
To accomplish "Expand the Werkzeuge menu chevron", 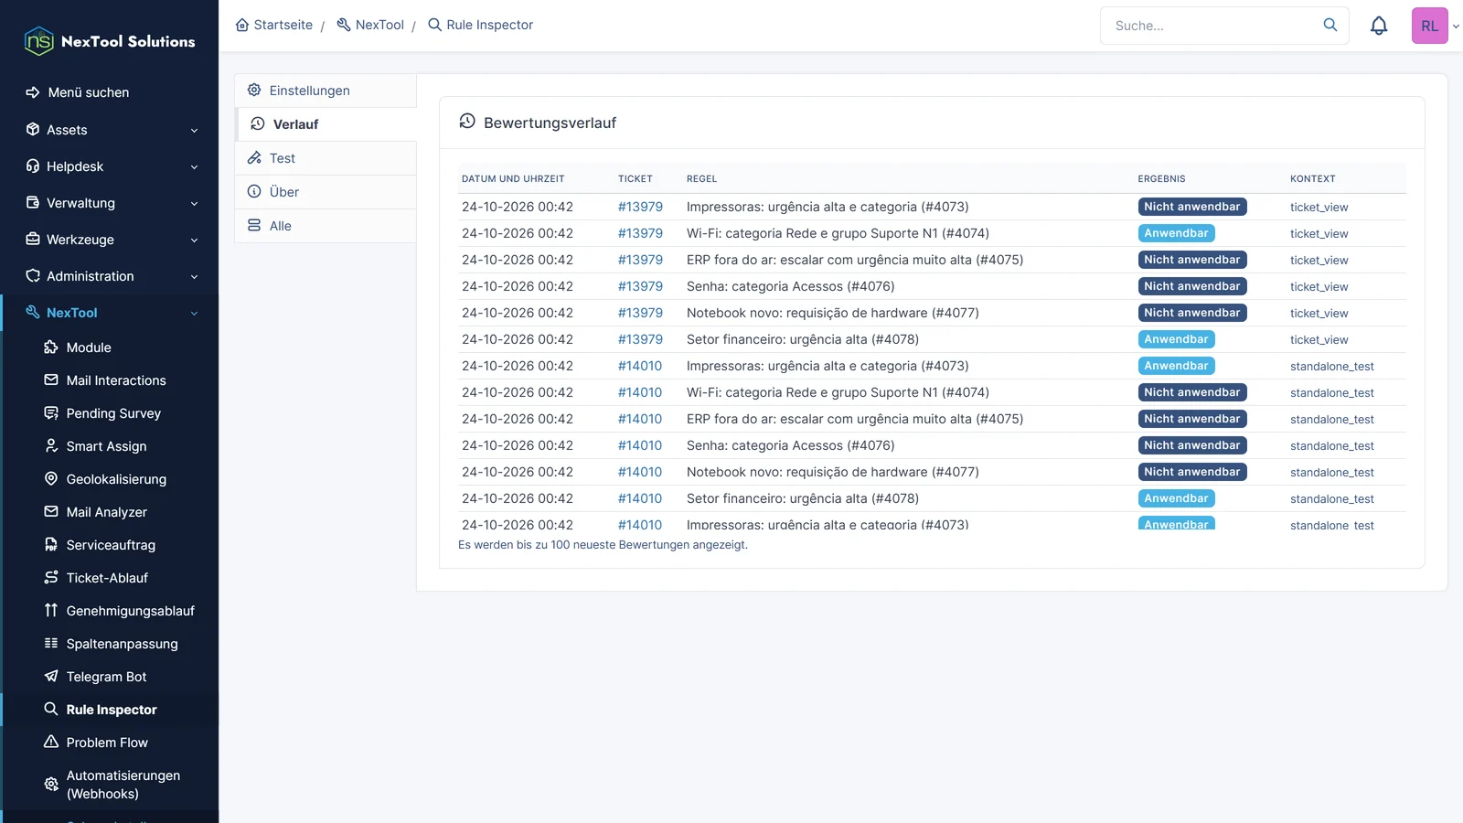I will click(x=194, y=240).
